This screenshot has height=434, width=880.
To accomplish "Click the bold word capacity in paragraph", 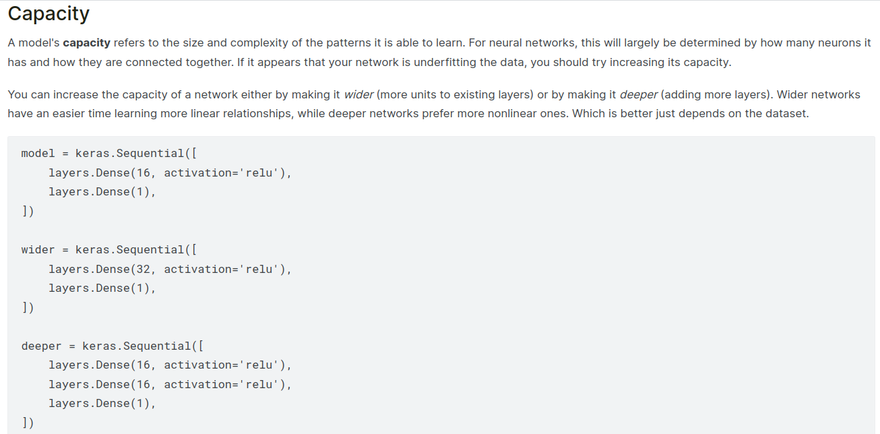I will click(x=86, y=43).
